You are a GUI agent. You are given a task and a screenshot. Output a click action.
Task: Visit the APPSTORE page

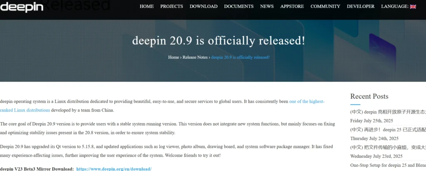click(292, 6)
